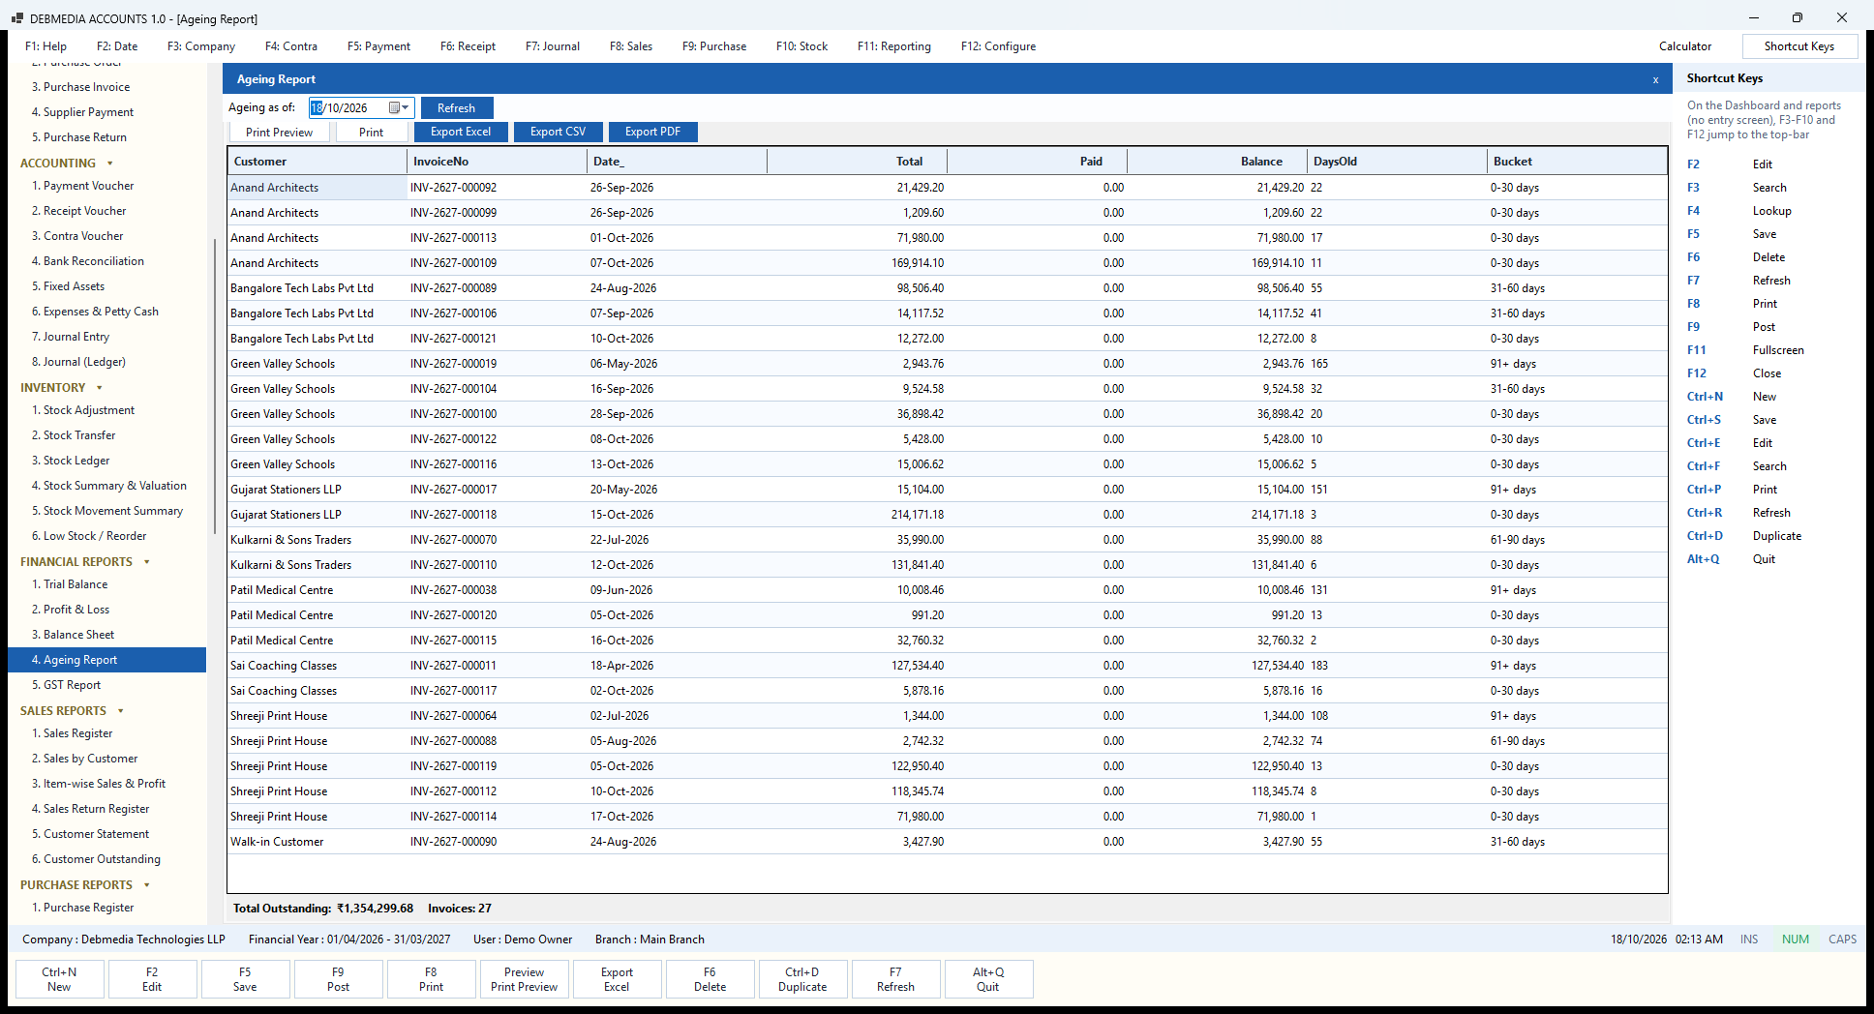This screenshot has height=1014, width=1874.
Task: Collapse the INVENTORY section arrow
Action: pos(100,388)
